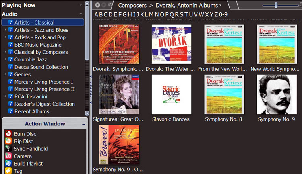Image resolution: width=302 pixels, height=174 pixels.
Task: Open the Slavonic Dances album thumbnail
Action: tap(171, 94)
